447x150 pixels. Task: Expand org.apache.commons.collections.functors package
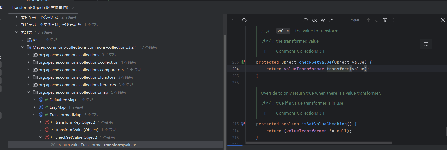coord(28,77)
